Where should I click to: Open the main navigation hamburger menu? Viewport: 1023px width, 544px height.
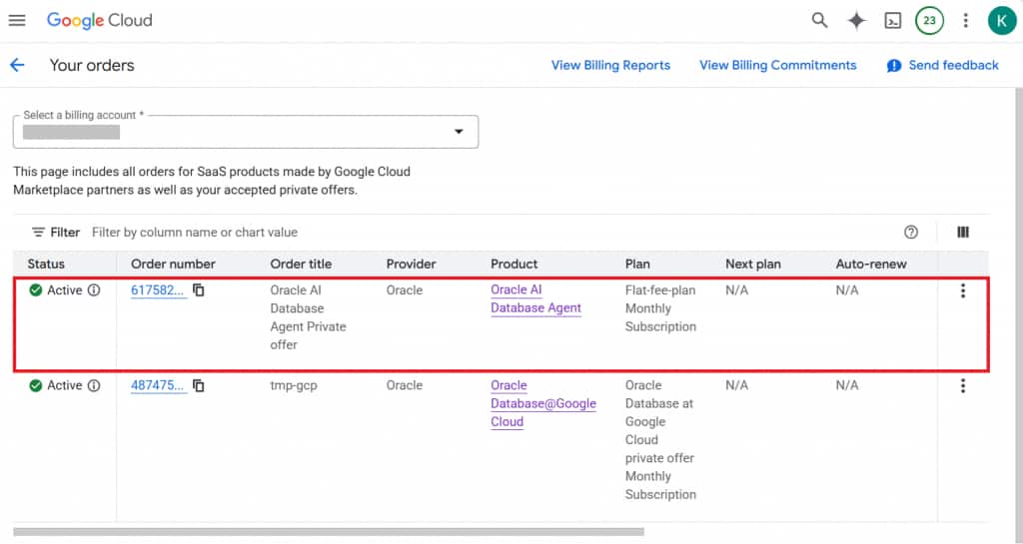[x=17, y=20]
